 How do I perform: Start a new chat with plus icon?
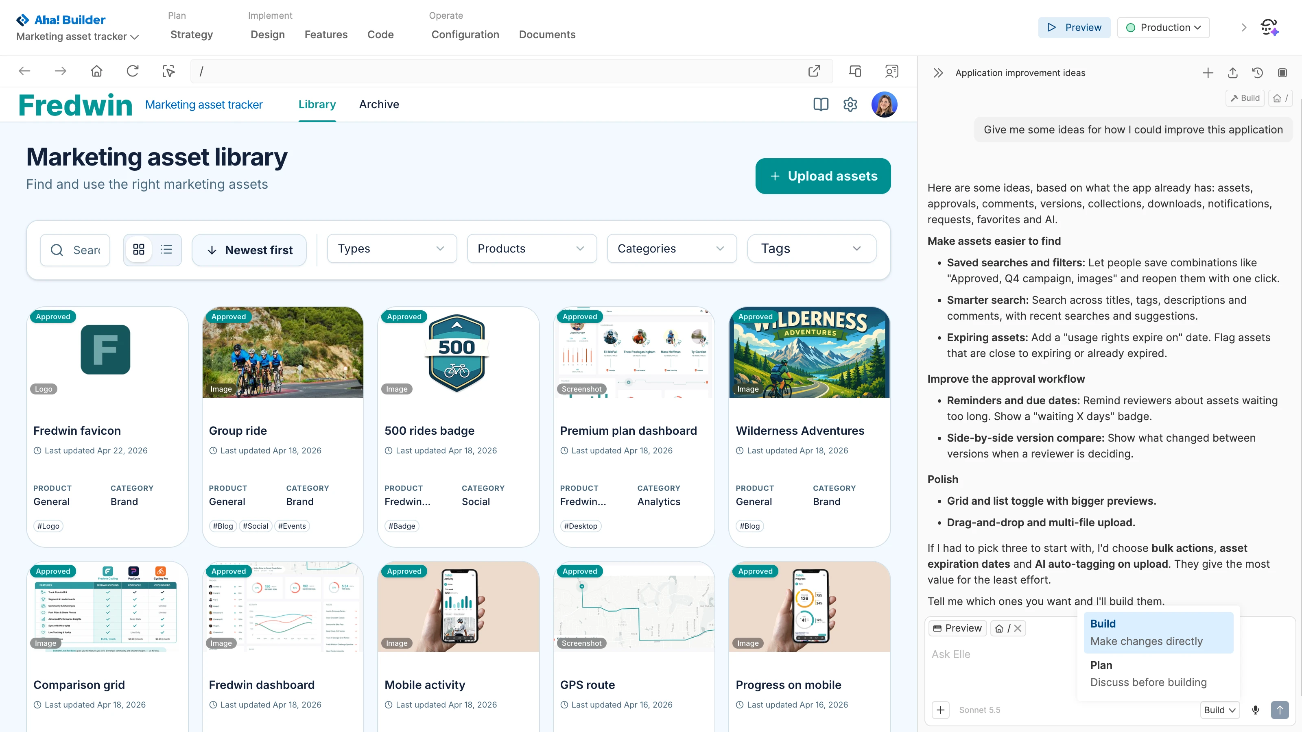click(x=1208, y=73)
